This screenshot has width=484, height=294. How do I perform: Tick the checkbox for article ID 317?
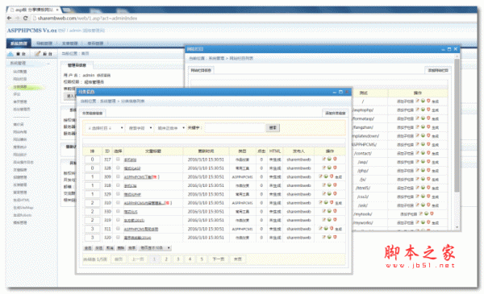coord(118,159)
